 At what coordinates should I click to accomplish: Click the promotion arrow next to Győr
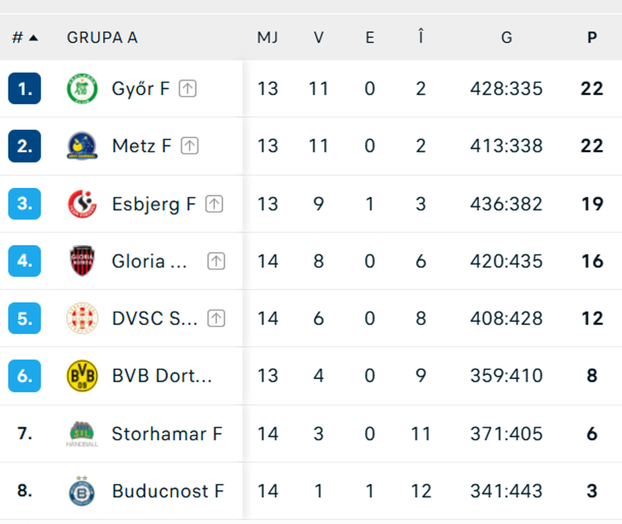click(186, 88)
